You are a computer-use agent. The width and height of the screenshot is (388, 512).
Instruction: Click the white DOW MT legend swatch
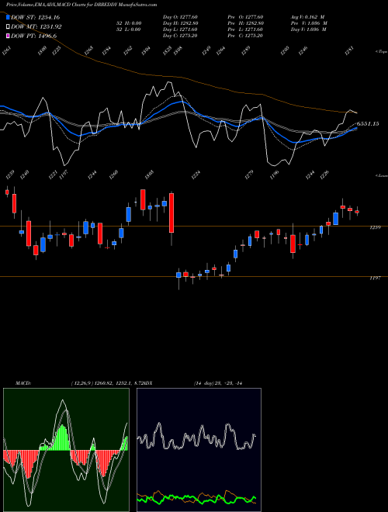[x=9, y=26]
